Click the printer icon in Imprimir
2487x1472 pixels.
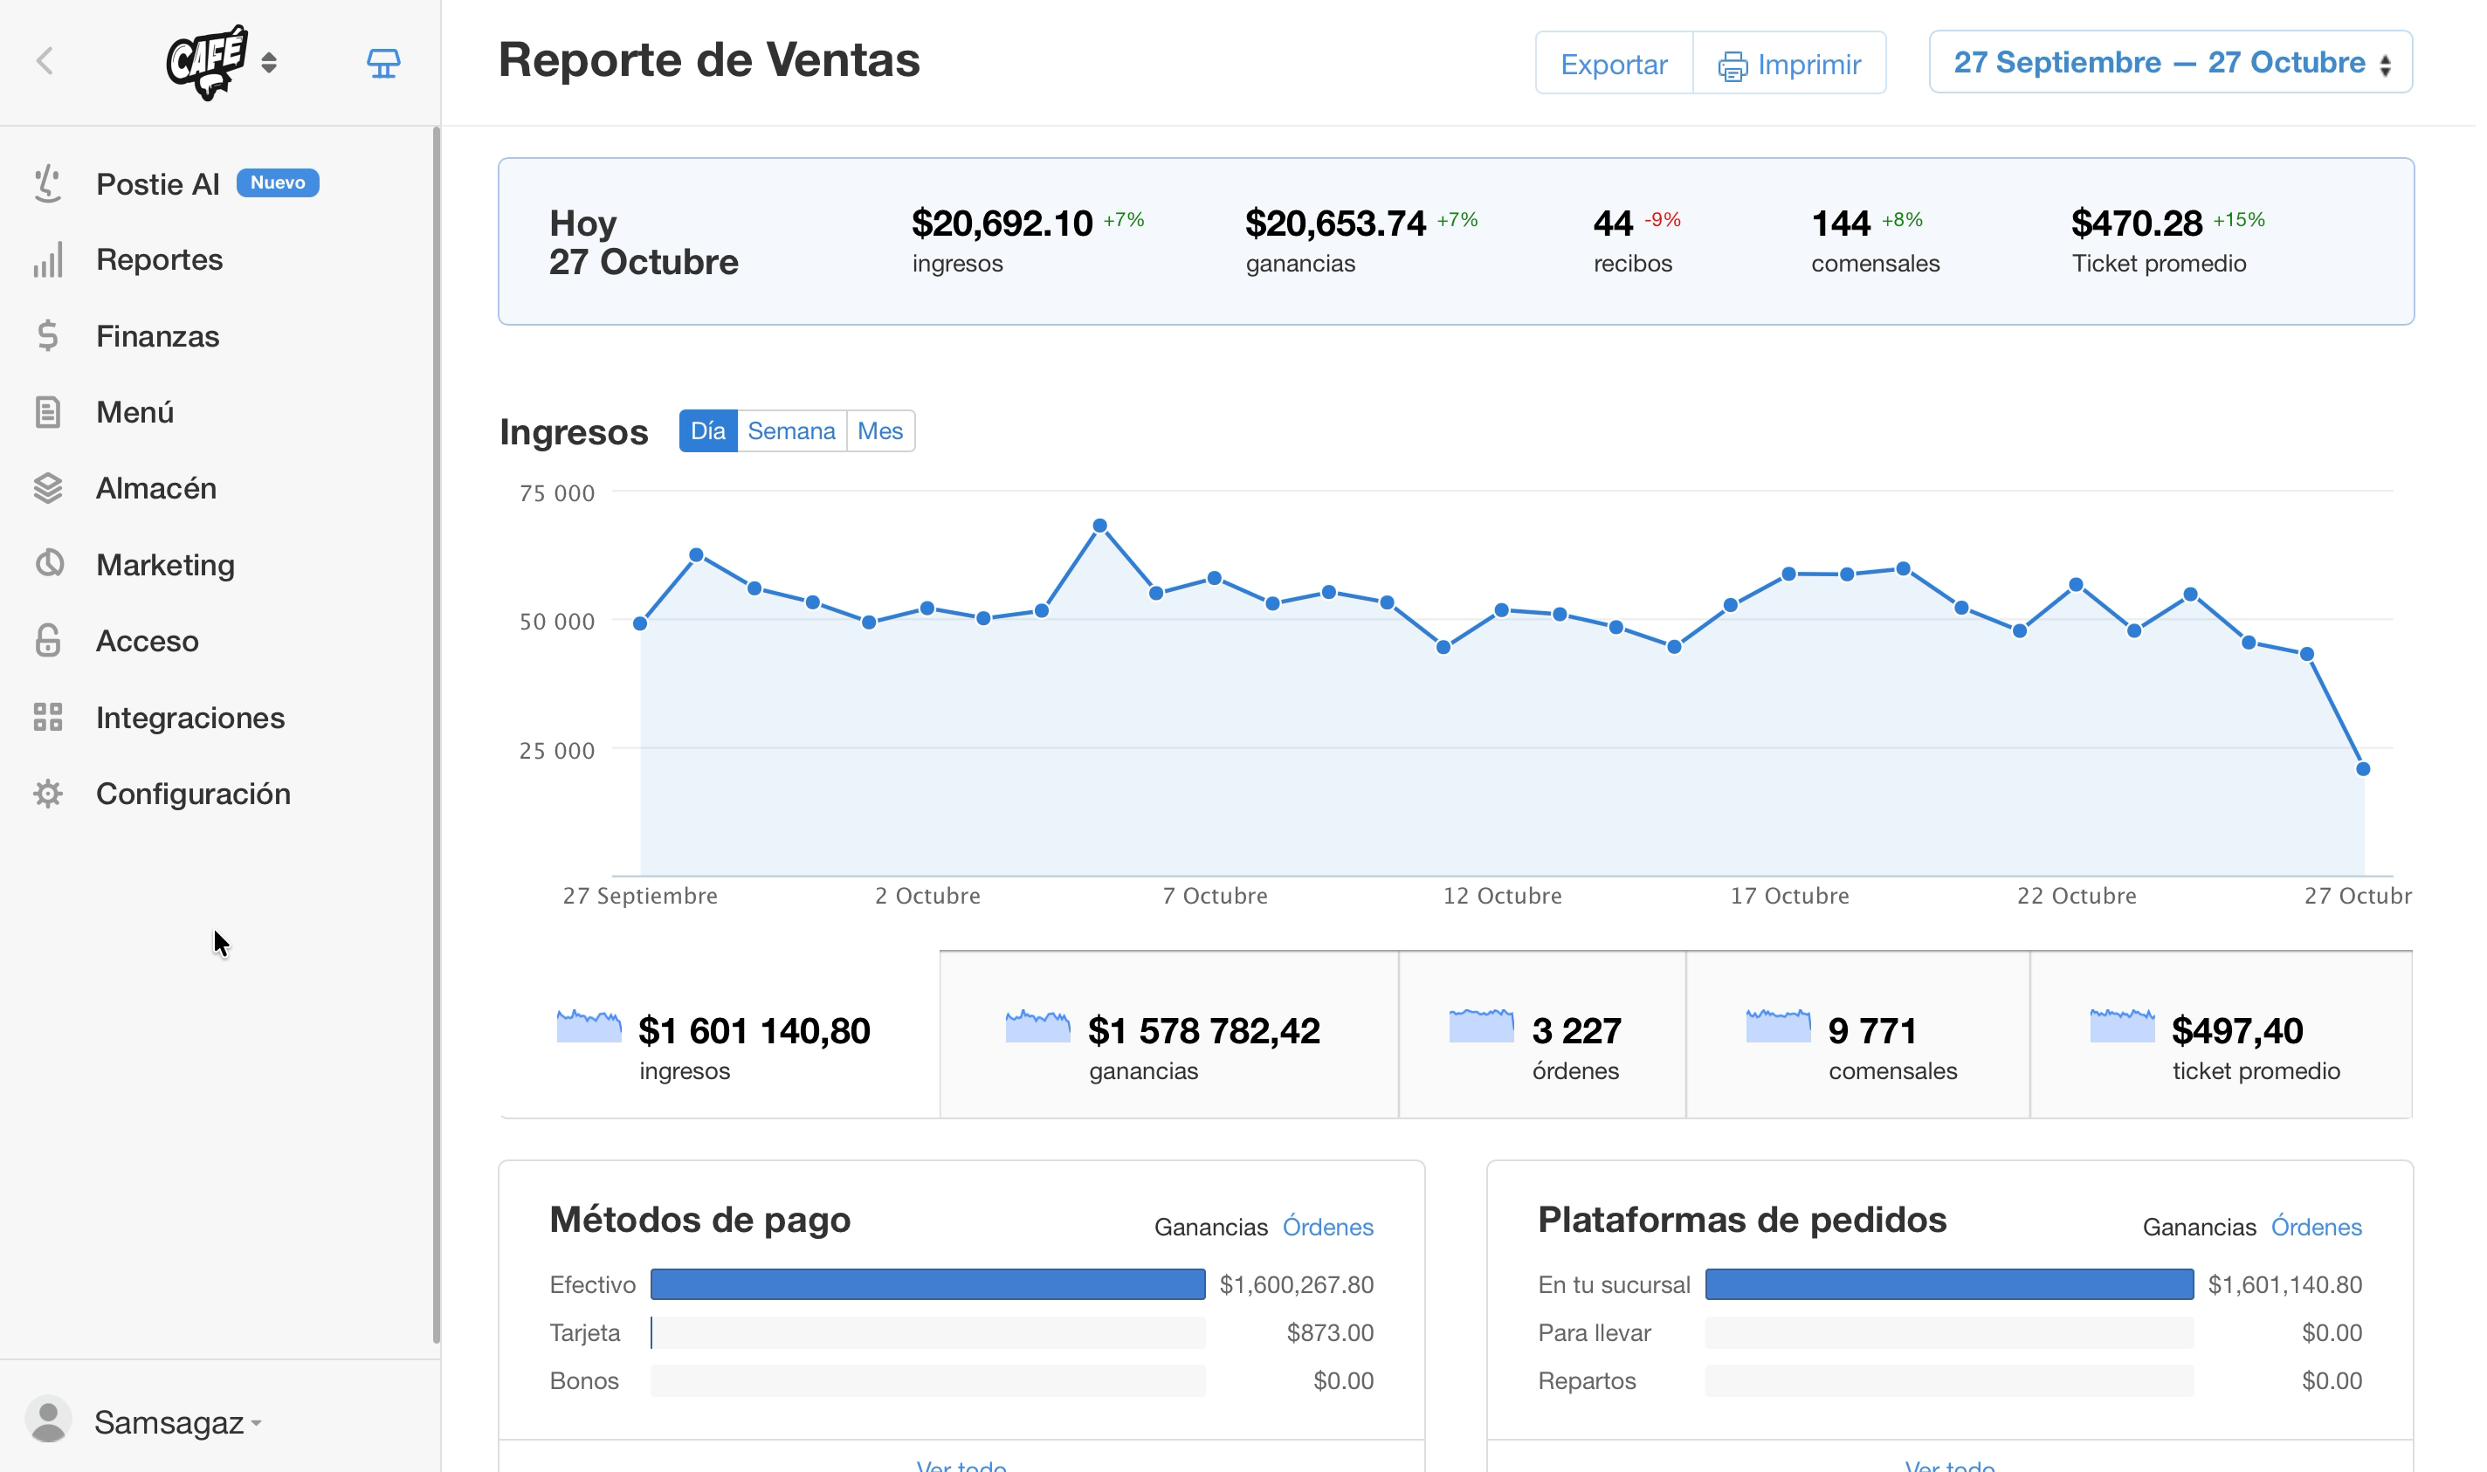click(1733, 66)
